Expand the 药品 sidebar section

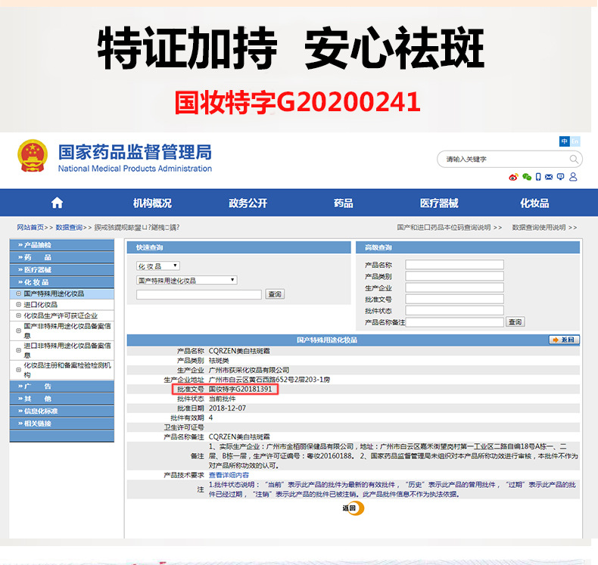62,258
